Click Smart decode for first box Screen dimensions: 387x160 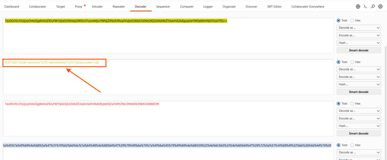click(x=359, y=50)
